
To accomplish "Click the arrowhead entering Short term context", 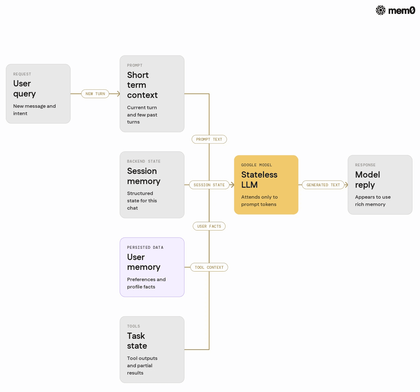I will tap(118, 94).
